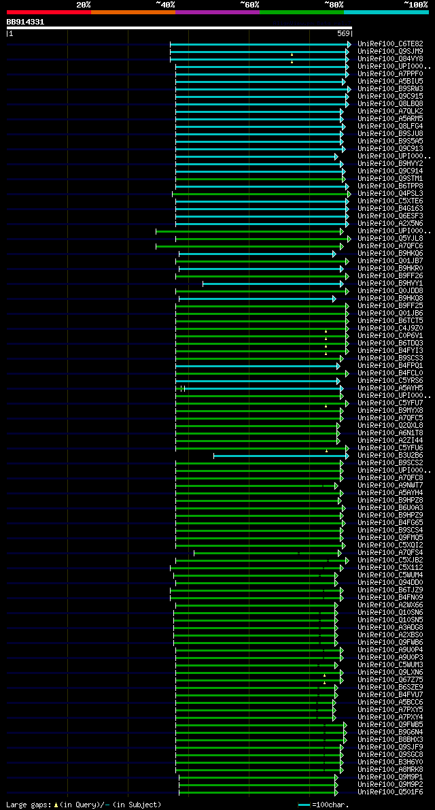Select the UniRef100_C5YRS6 label

point(390,381)
